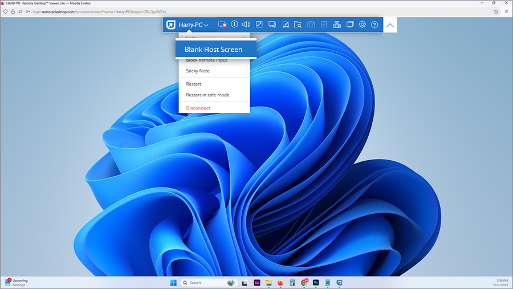This screenshot has width=513, height=289.
Task: Click Restart in the dropdown menu
Action: pos(193,84)
